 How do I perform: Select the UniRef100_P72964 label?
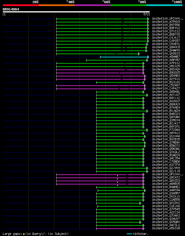tap(166, 130)
